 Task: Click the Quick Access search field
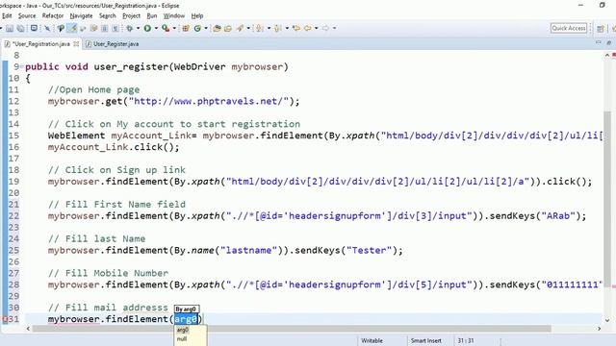pyautogui.click(x=569, y=28)
